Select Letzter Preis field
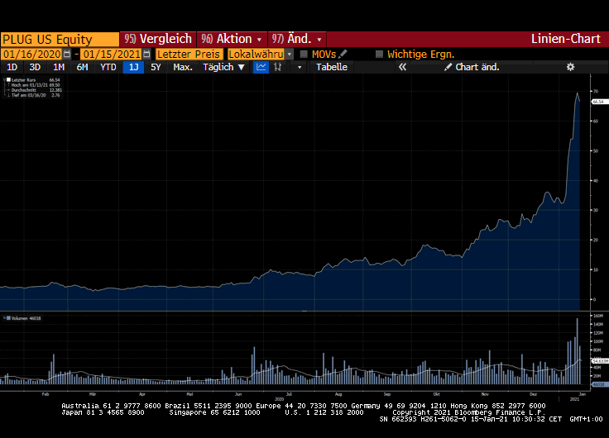609x438 pixels. pyautogui.click(x=189, y=54)
